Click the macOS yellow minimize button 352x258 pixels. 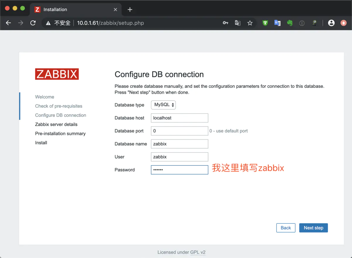coord(15,8)
